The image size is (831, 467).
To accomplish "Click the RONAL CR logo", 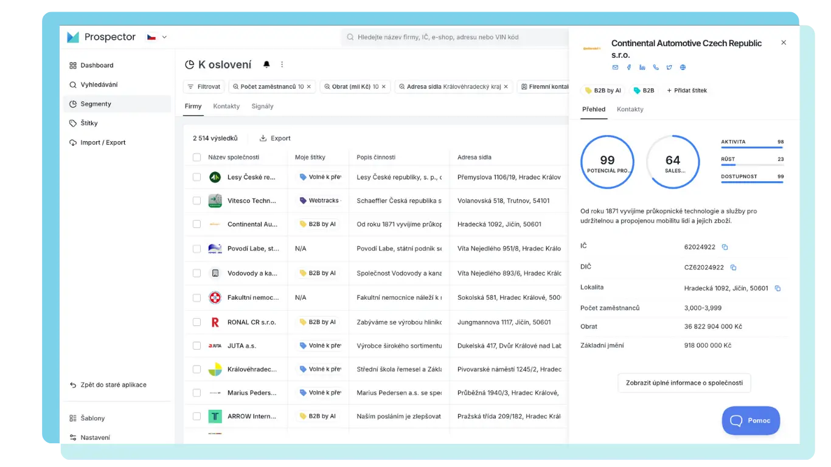I will [x=215, y=322].
